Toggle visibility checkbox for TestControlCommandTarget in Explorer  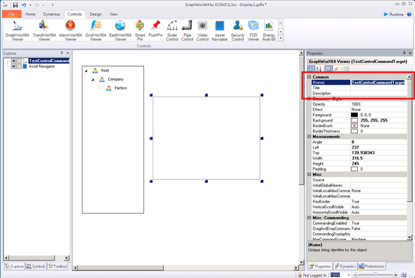pyautogui.click(x=13, y=60)
